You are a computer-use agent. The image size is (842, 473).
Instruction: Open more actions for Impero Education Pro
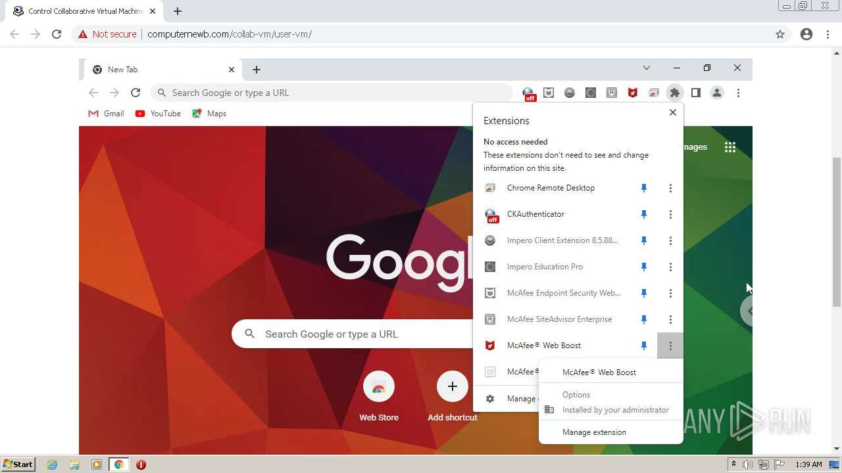coord(670,267)
